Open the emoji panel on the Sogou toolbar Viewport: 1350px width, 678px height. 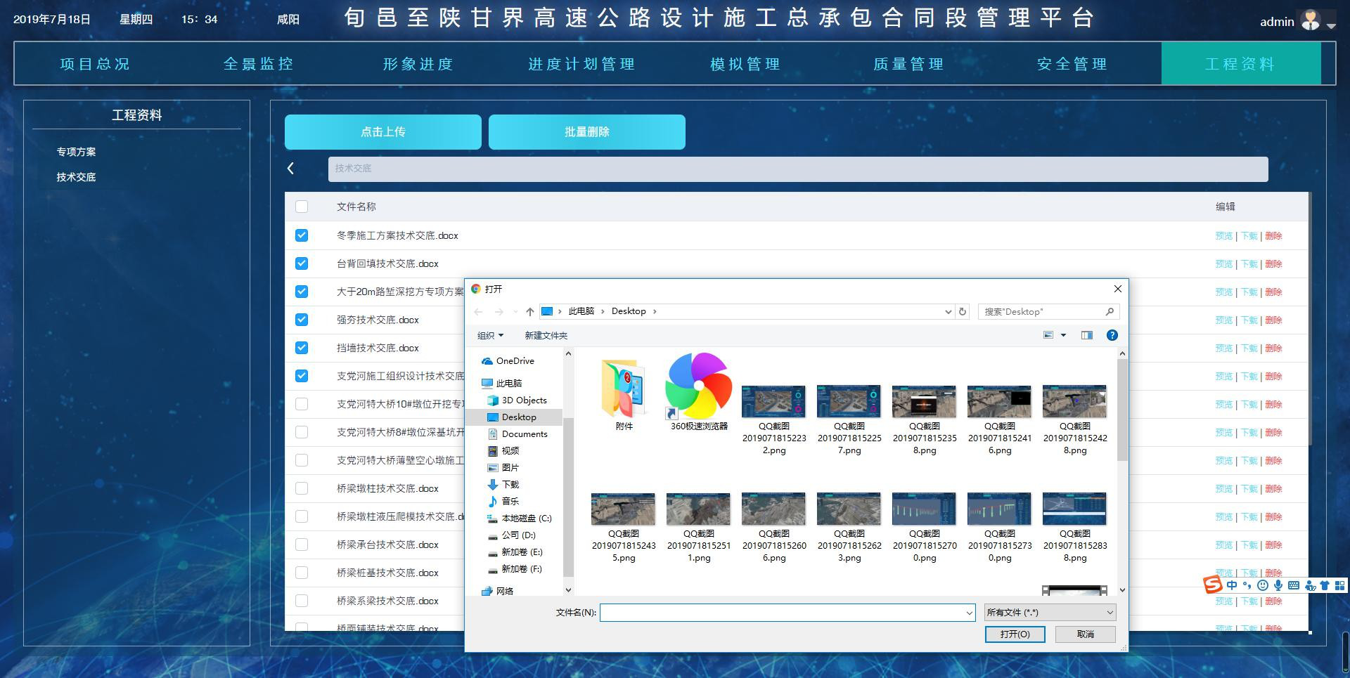tap(1264, 585)
